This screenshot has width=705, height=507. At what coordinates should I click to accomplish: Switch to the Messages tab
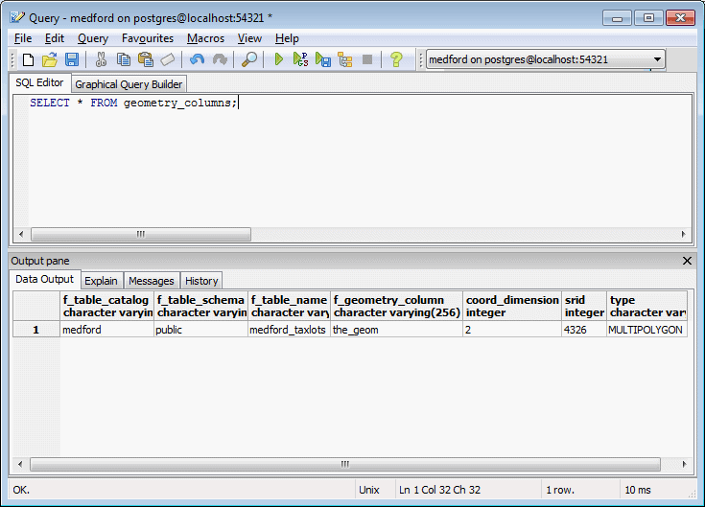[x=151, y=281]
